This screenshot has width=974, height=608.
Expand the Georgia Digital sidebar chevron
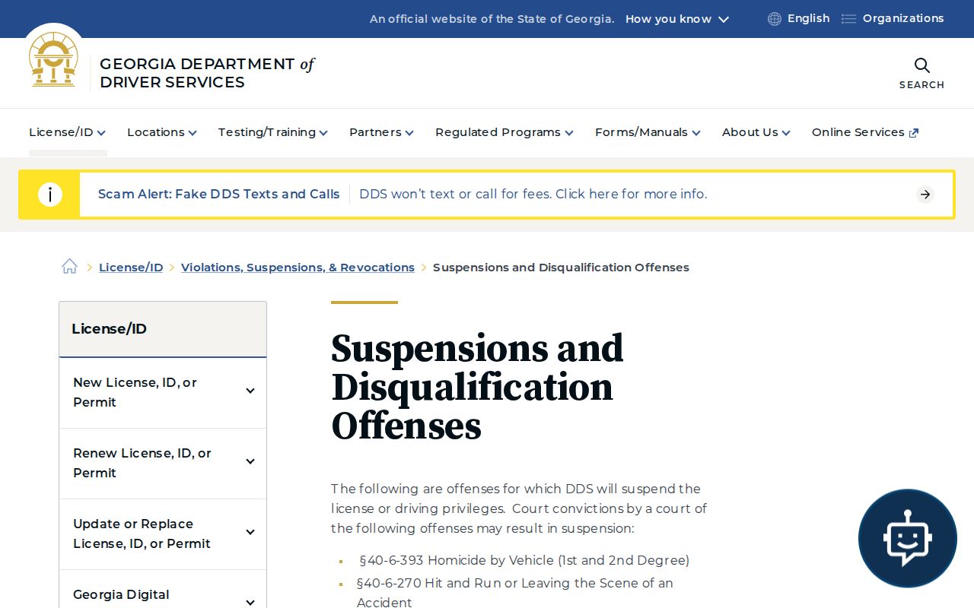(250, 602)
